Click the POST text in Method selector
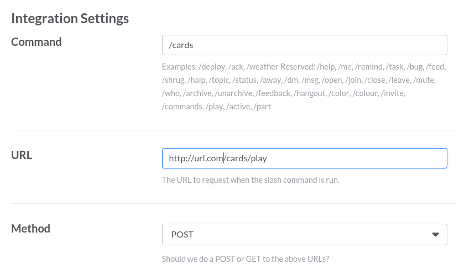The image size is (464, 269). [x=183, y=234]
